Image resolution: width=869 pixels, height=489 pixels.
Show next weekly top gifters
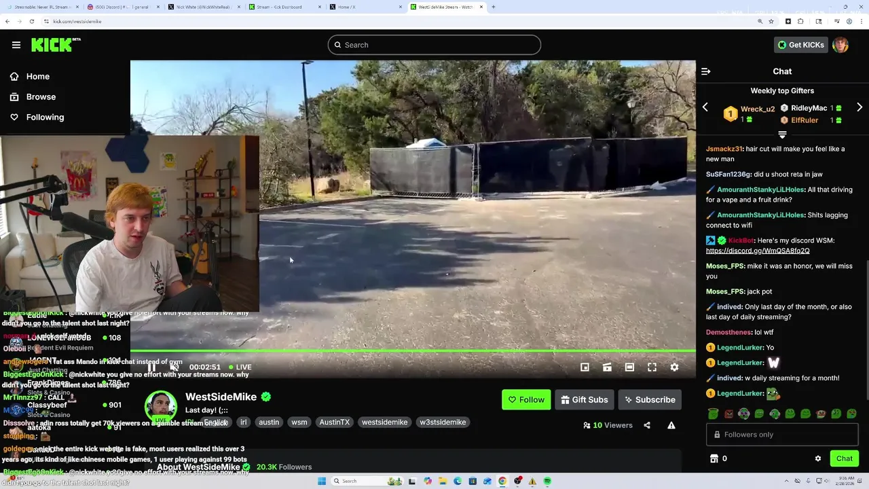point(859,107)
